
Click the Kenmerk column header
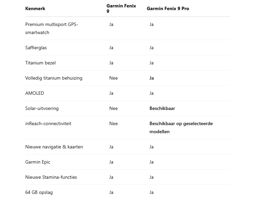(35, 8)
